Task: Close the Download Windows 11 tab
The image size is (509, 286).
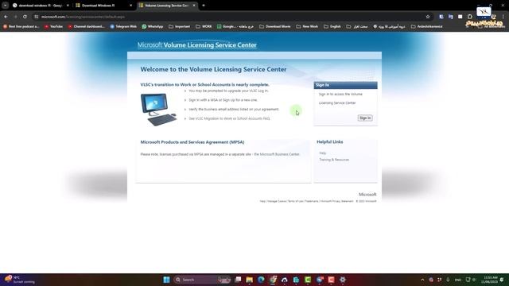Action: [x=130, y=6]
